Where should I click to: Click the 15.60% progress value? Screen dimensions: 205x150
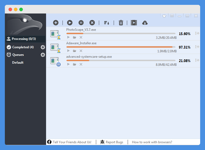pos(185,34)
